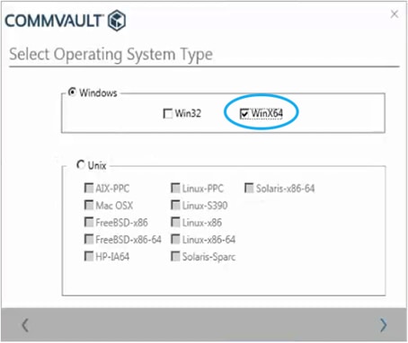Image resolution: width=408 pixels, height=343 pixels.
Task: Tick the Solaris-Sparc checkbox
Action: (x=175, y=257)
